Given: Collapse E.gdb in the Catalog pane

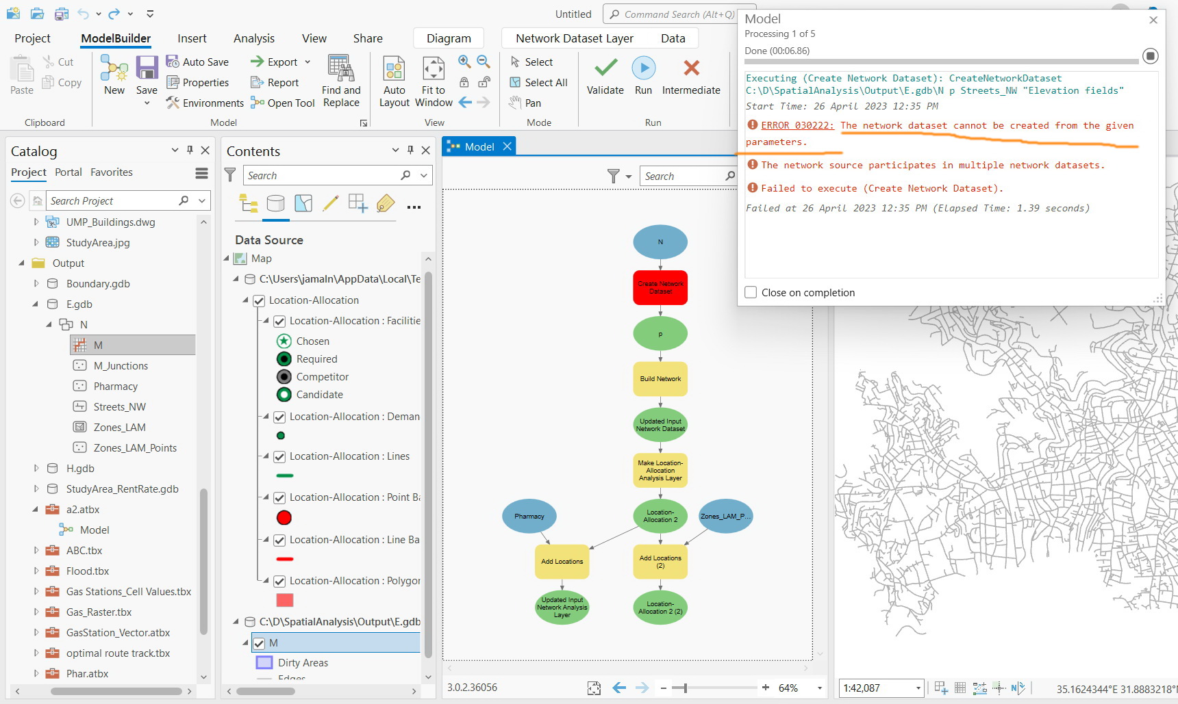Looking at the screenshot, I should [36, 304].
